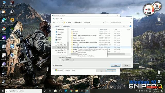
Task: Open the Organize dropdown menu
Action: coord(57,26)
